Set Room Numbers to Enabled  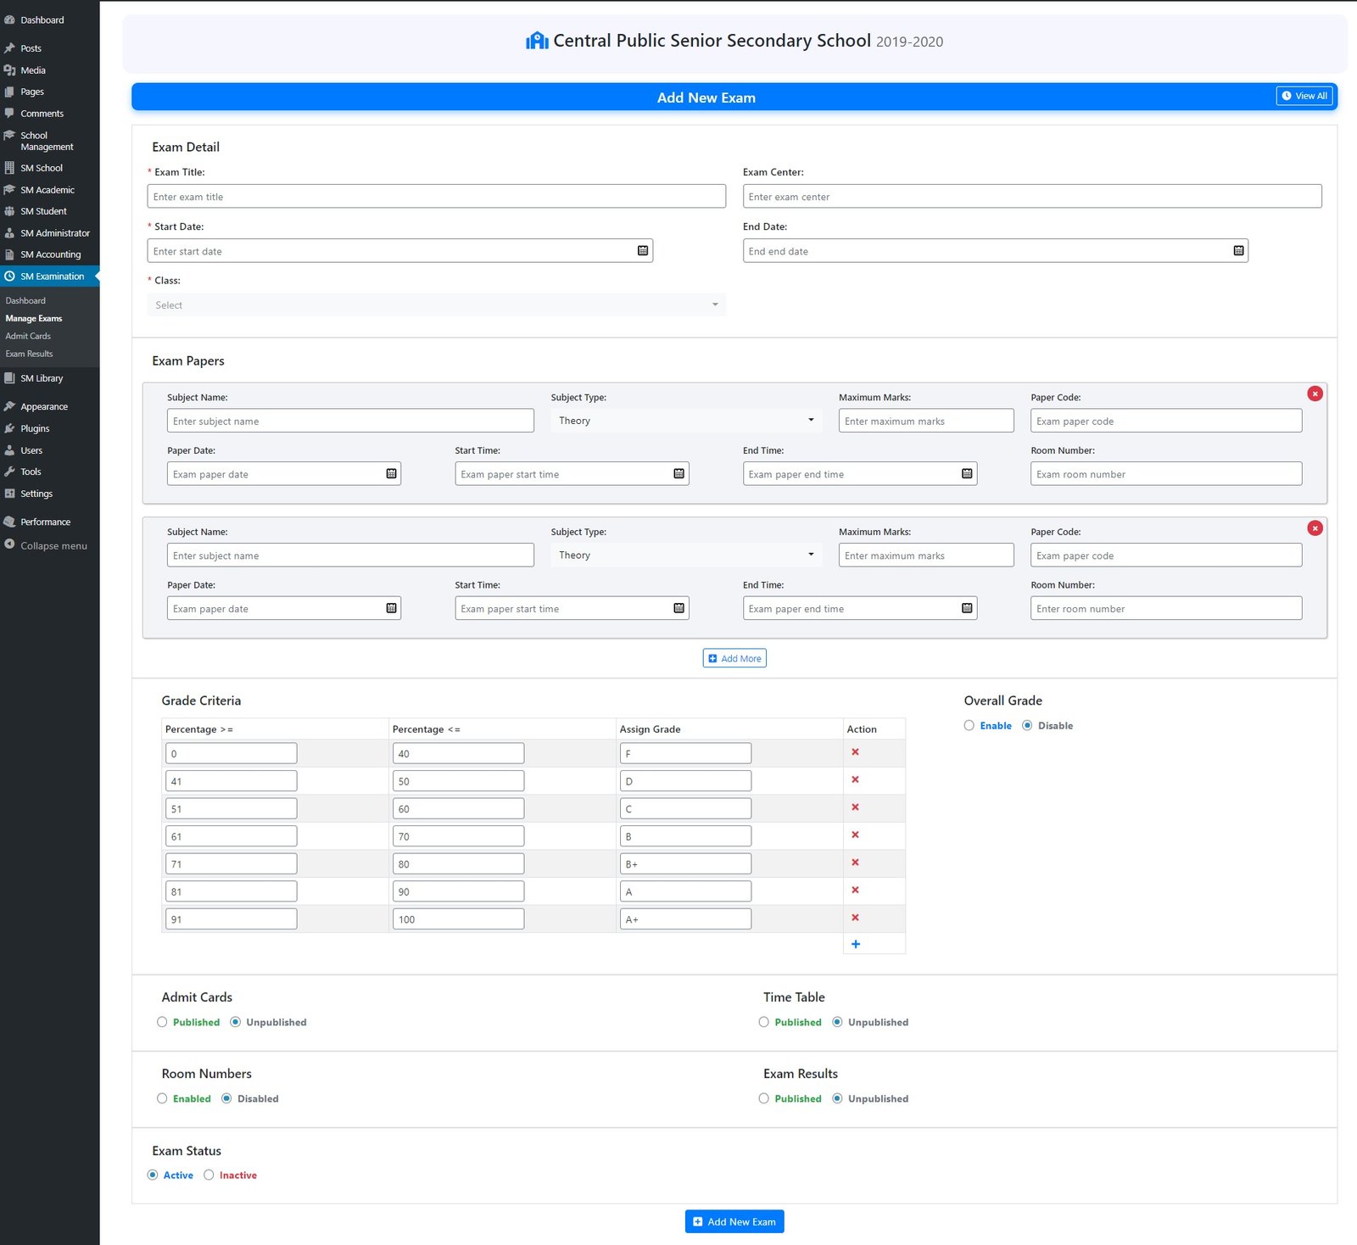point(162,1098)
